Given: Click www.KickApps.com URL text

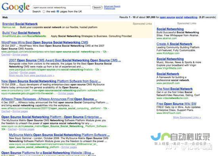Looking at the screenshot, I should (x=168, y=53).
